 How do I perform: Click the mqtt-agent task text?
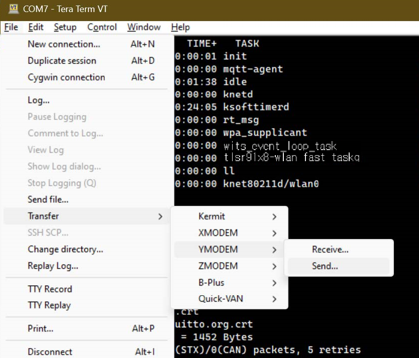coord(253,69)
